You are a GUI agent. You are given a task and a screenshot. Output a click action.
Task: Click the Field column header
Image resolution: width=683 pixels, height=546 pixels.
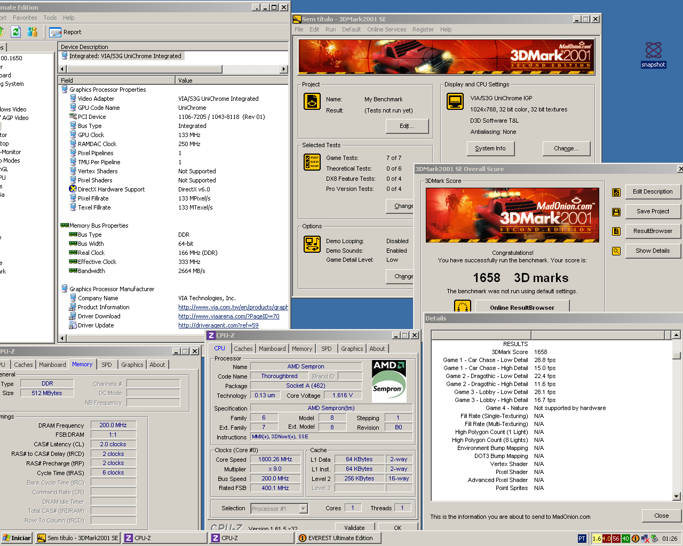[117, 81]
